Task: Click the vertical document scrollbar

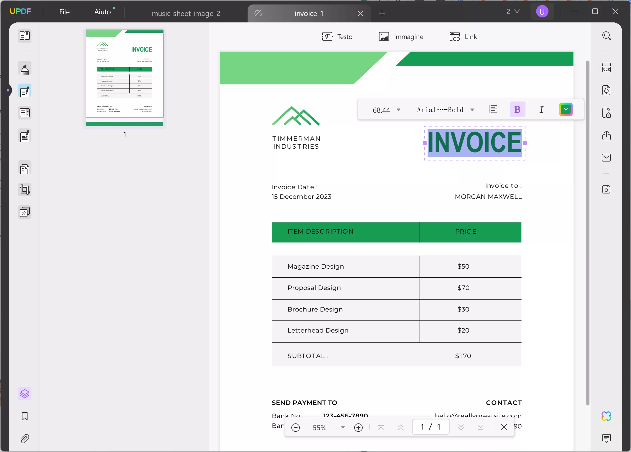Action: click(587, 233)
